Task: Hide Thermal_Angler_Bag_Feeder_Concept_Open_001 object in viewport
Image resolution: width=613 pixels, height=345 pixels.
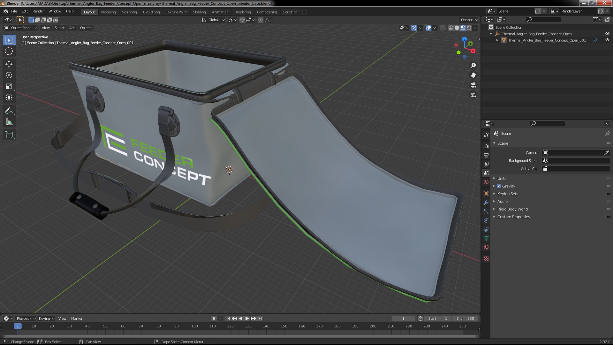Action: coord(607,40)
